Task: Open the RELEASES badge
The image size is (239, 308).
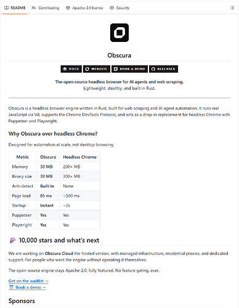Action: click(x=163, y=69)
